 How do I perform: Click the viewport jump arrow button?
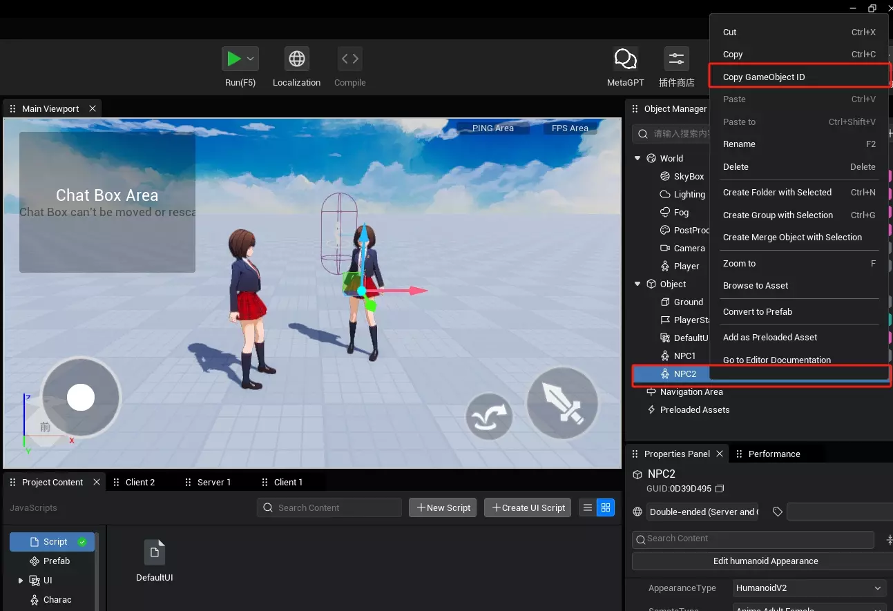pyautogui.click(x=489, y=416)
